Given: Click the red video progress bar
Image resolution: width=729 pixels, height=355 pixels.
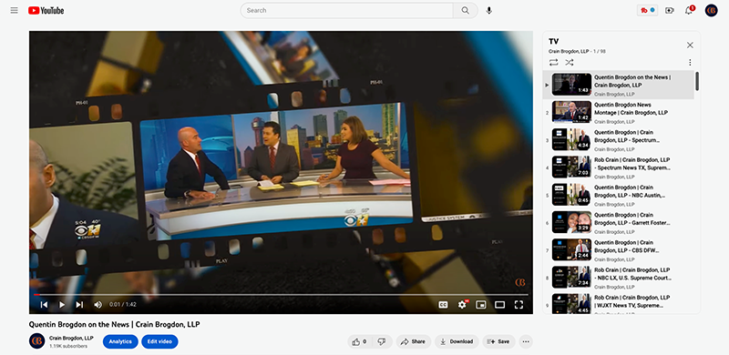Looking at the screenshot, I should [x=281, y=295].
